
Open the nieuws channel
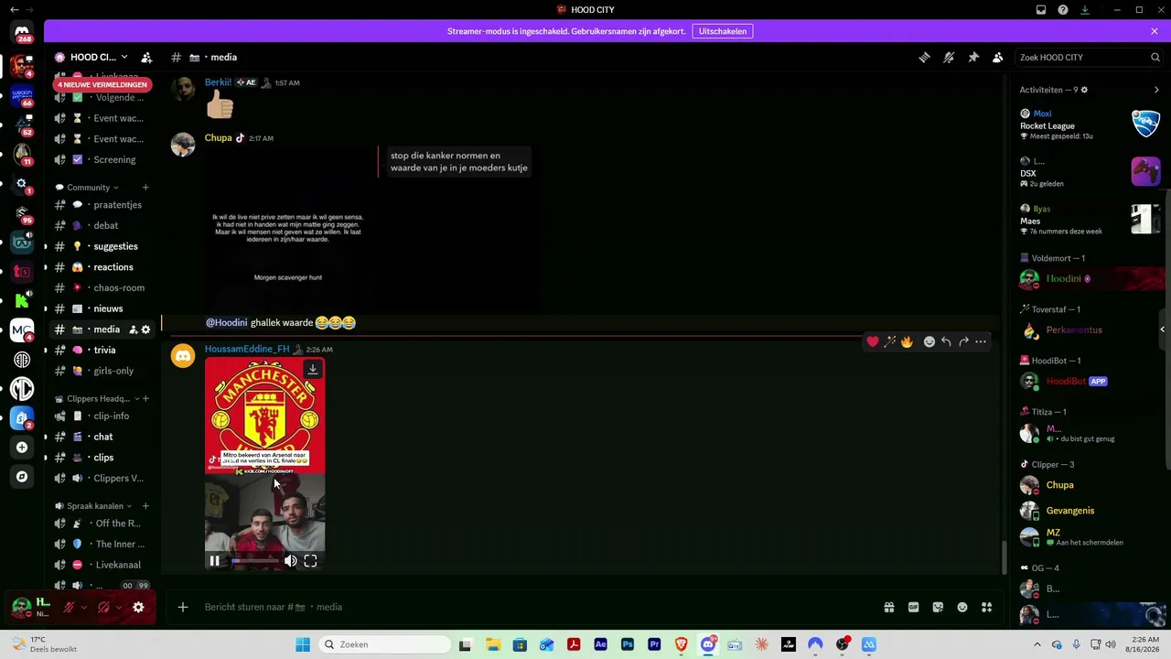[x=102, y=308]
